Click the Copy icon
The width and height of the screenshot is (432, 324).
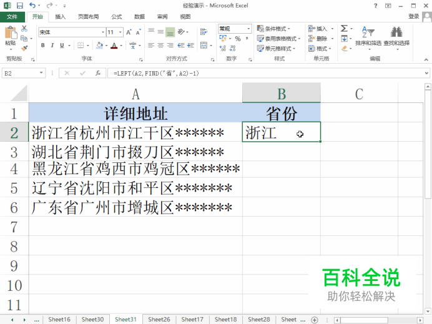(x=24, y=38)
